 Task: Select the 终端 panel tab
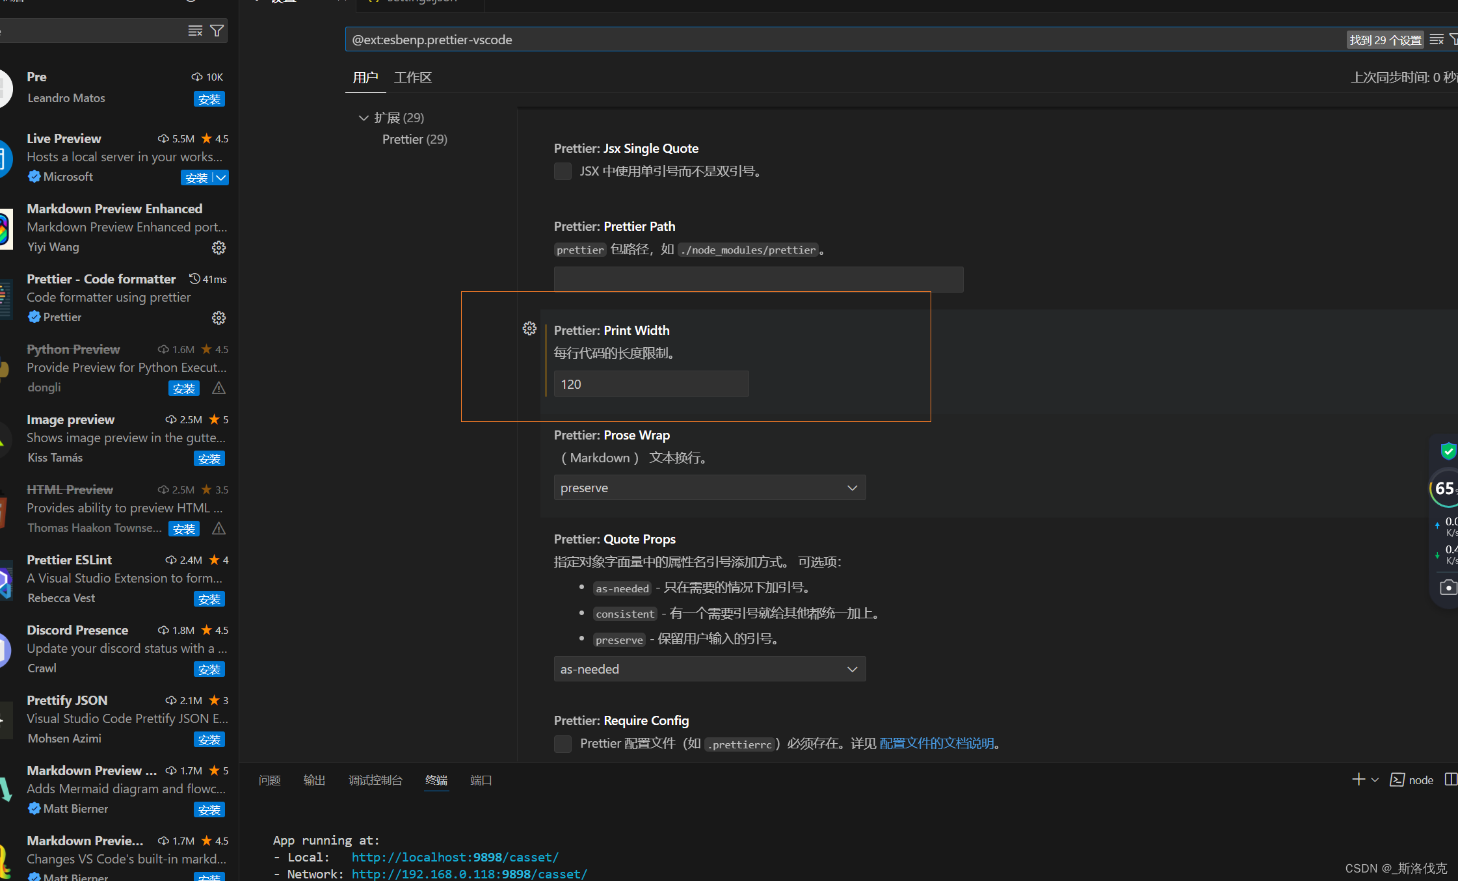click(x=436, y=780)
